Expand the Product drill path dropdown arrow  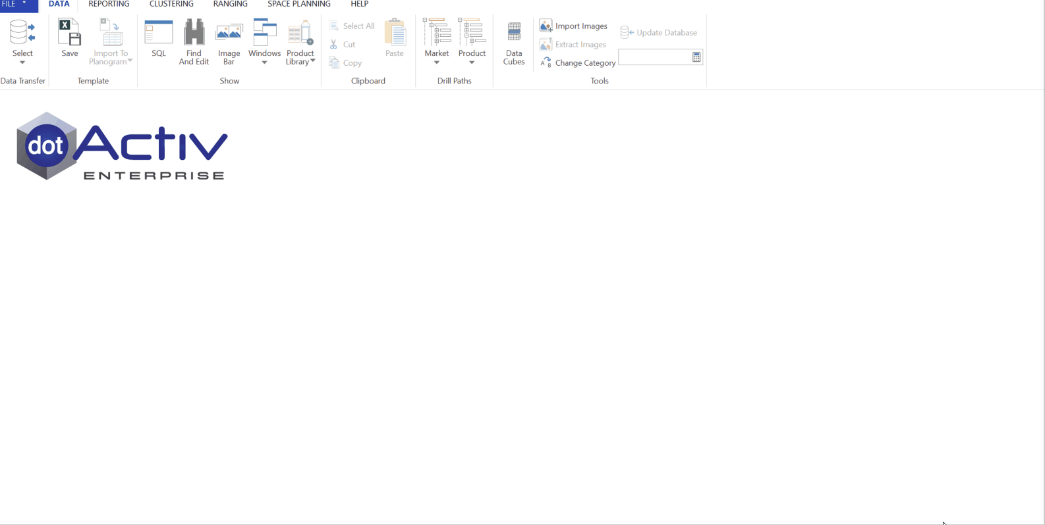tap(472, 63)
